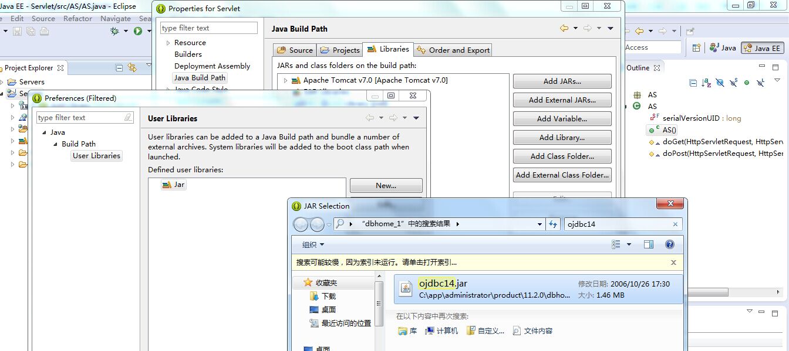This screenshot has height=351, width=789.
Task: Refresh the JAR Selection search results
Action: coord(553,224)
